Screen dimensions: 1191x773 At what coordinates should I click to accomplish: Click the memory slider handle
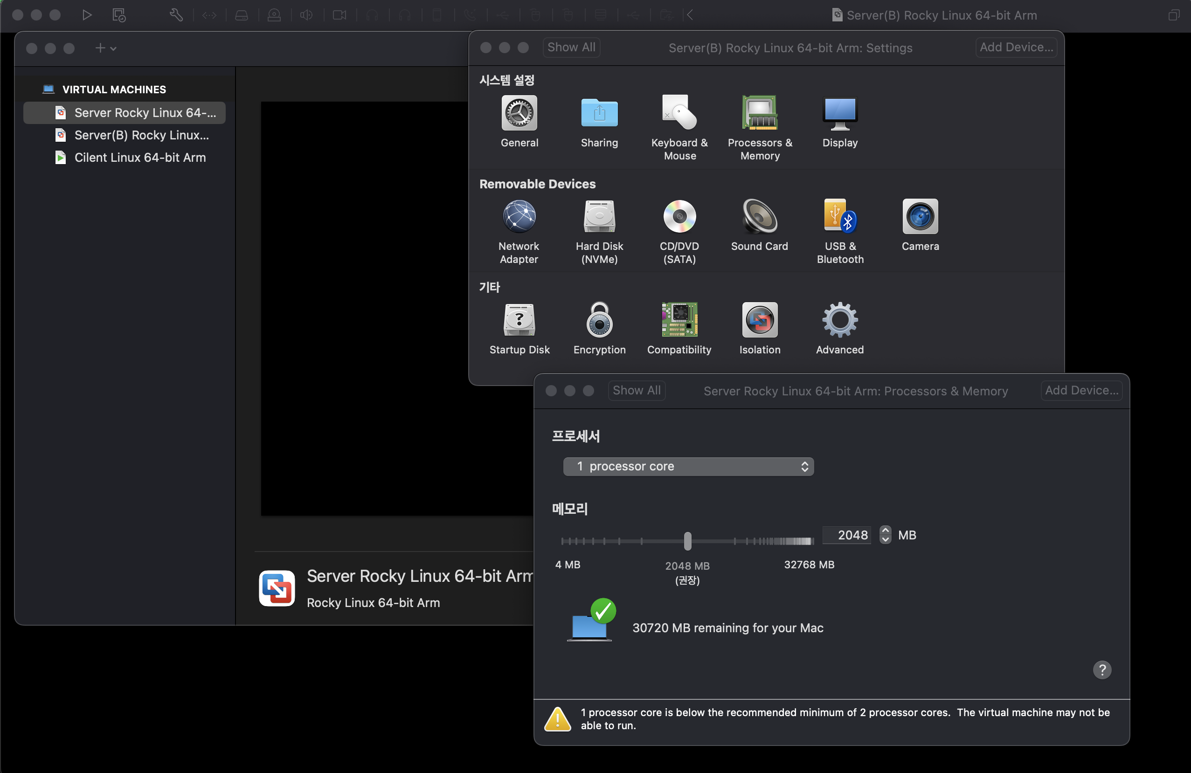(x=687, y=541)
